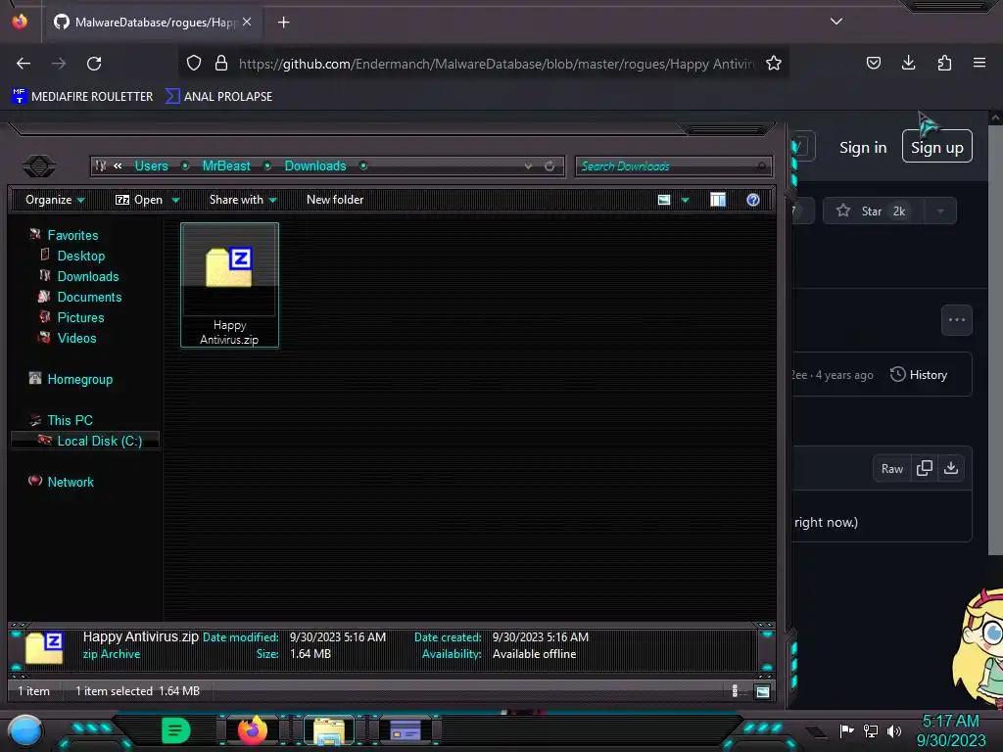Expand the star lists dropdown

(x=940, y=211)
